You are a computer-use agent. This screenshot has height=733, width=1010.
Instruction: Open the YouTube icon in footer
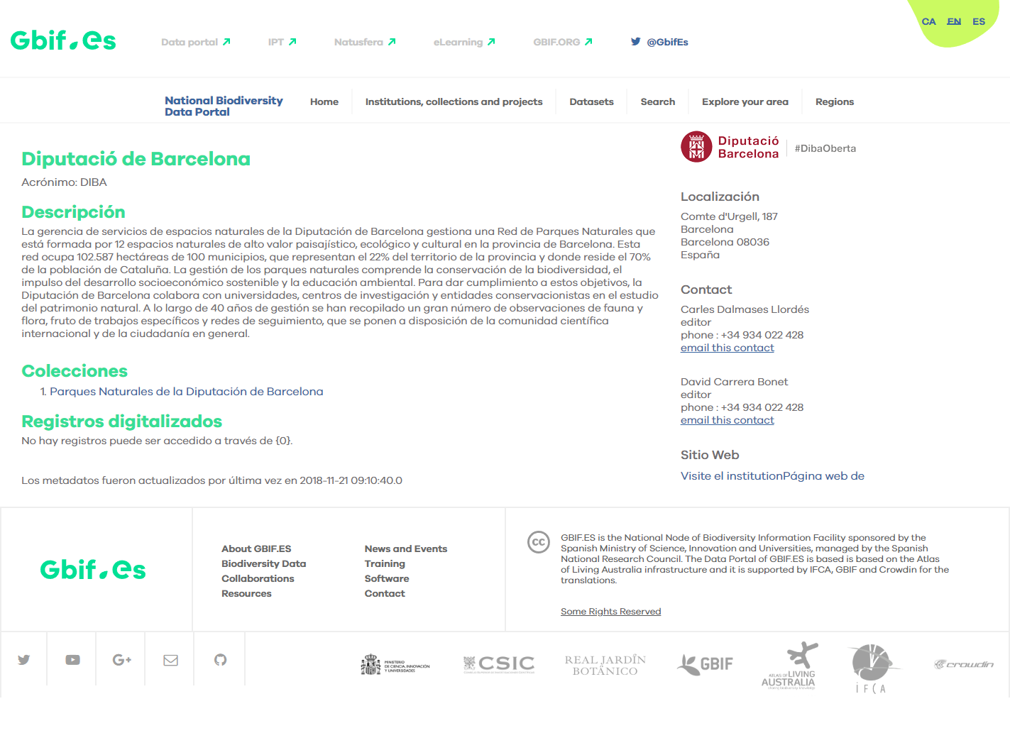point(72,660)
